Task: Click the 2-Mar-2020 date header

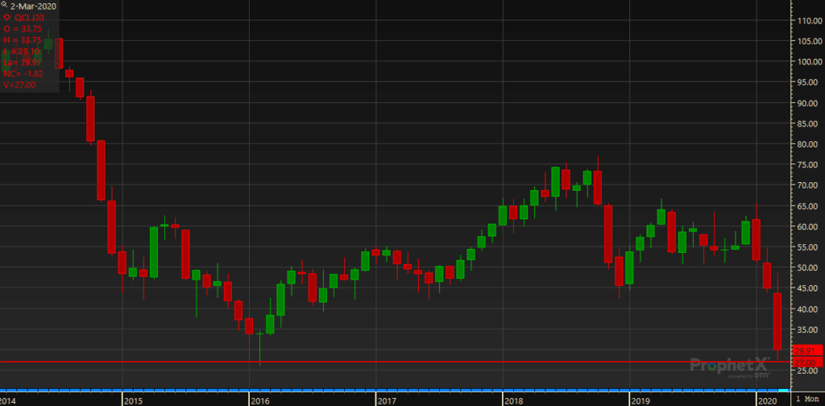Action: [32, 5]
